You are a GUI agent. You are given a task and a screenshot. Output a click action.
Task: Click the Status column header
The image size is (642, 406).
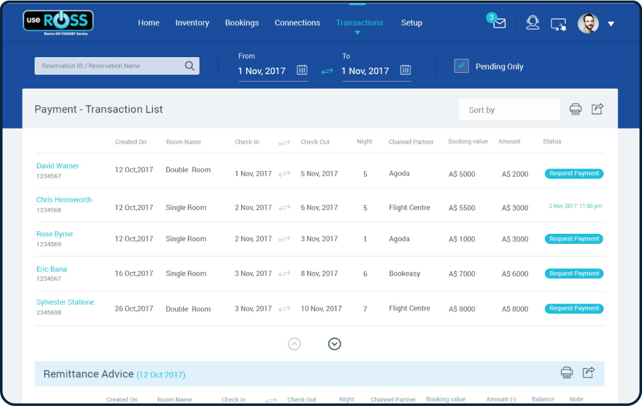tap(552, 141)
